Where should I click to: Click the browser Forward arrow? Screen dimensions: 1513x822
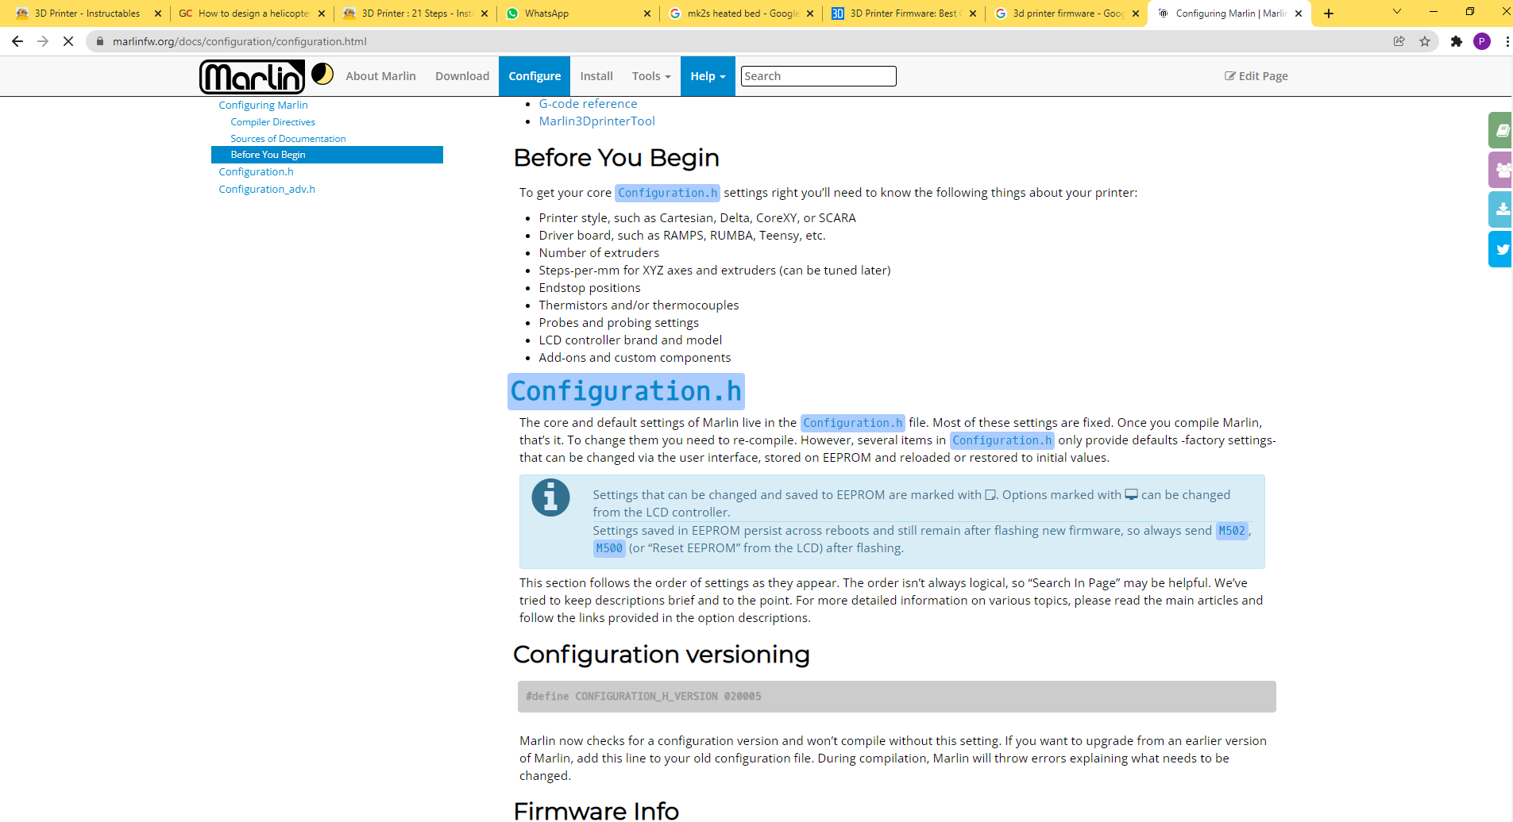click(x=43, y=41)
